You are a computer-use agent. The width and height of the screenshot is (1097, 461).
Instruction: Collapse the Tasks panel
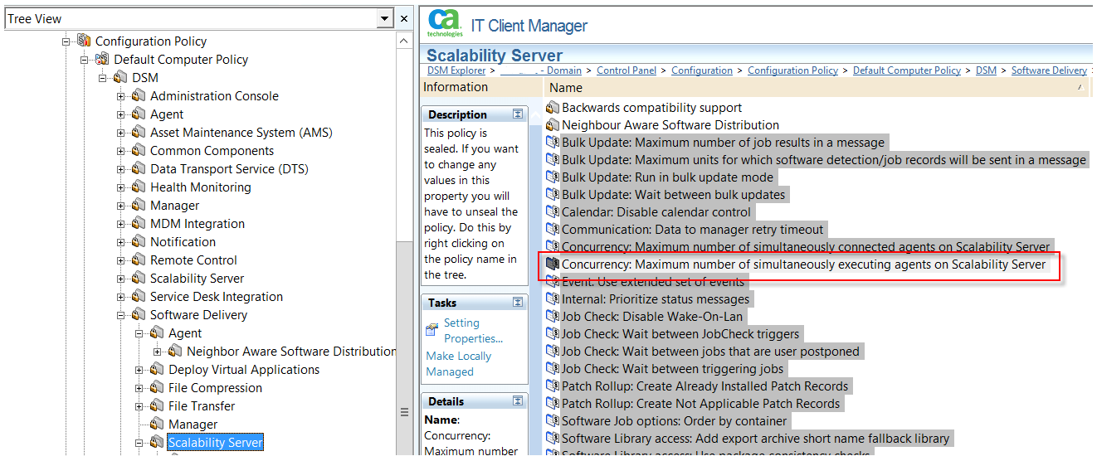pos(518,303)
